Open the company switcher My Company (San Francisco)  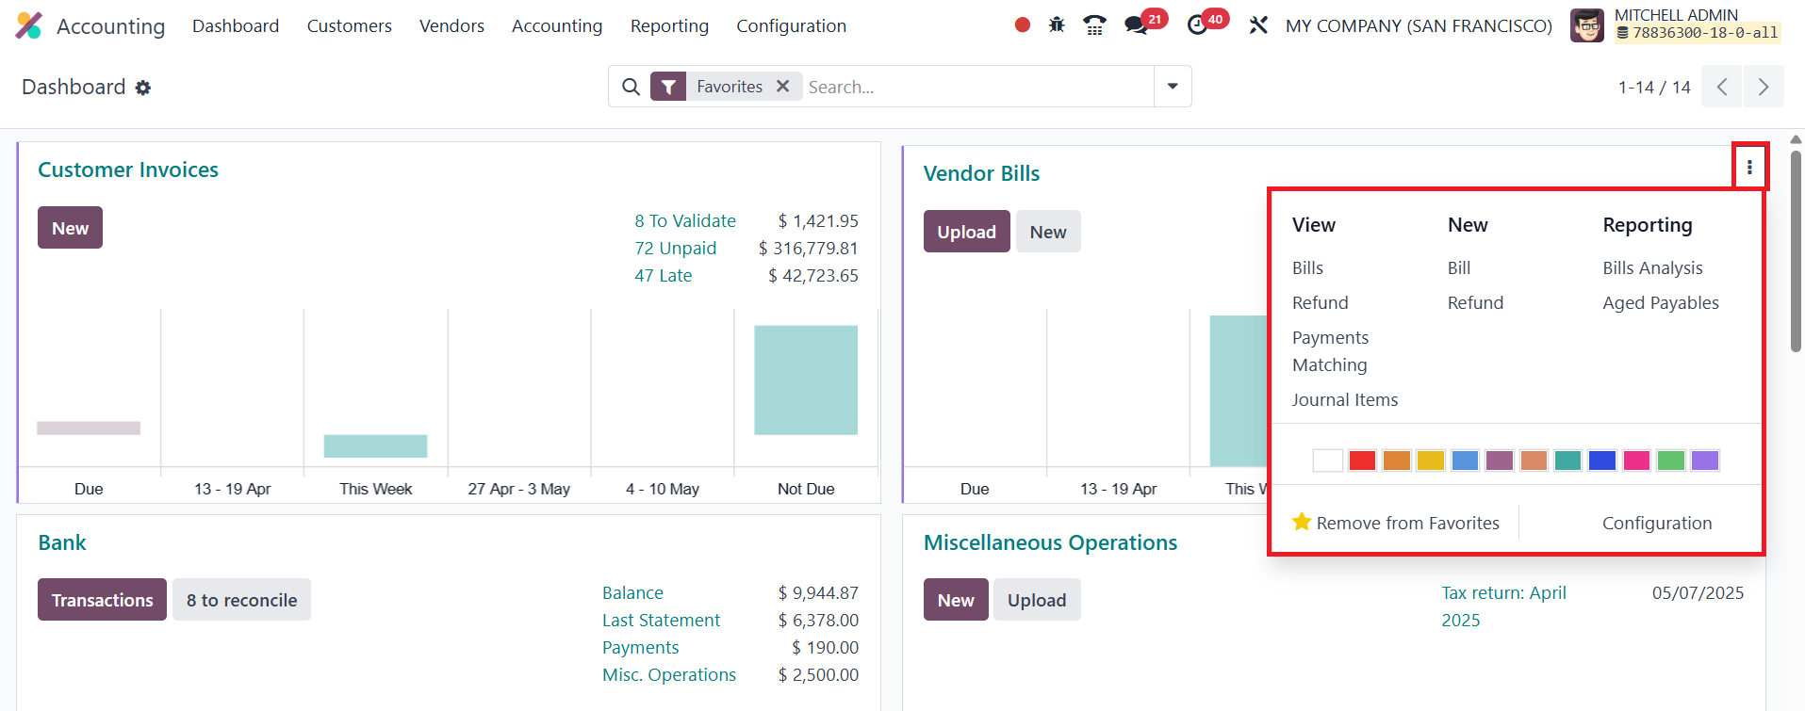pos(1419,25)
